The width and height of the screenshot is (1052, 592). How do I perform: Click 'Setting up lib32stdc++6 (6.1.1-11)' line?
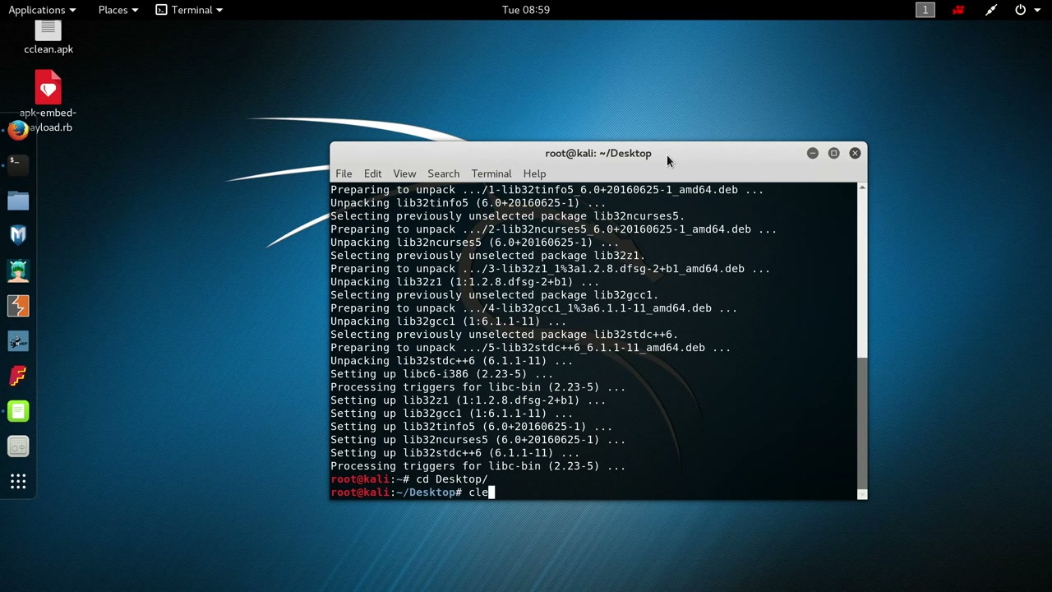455,453
